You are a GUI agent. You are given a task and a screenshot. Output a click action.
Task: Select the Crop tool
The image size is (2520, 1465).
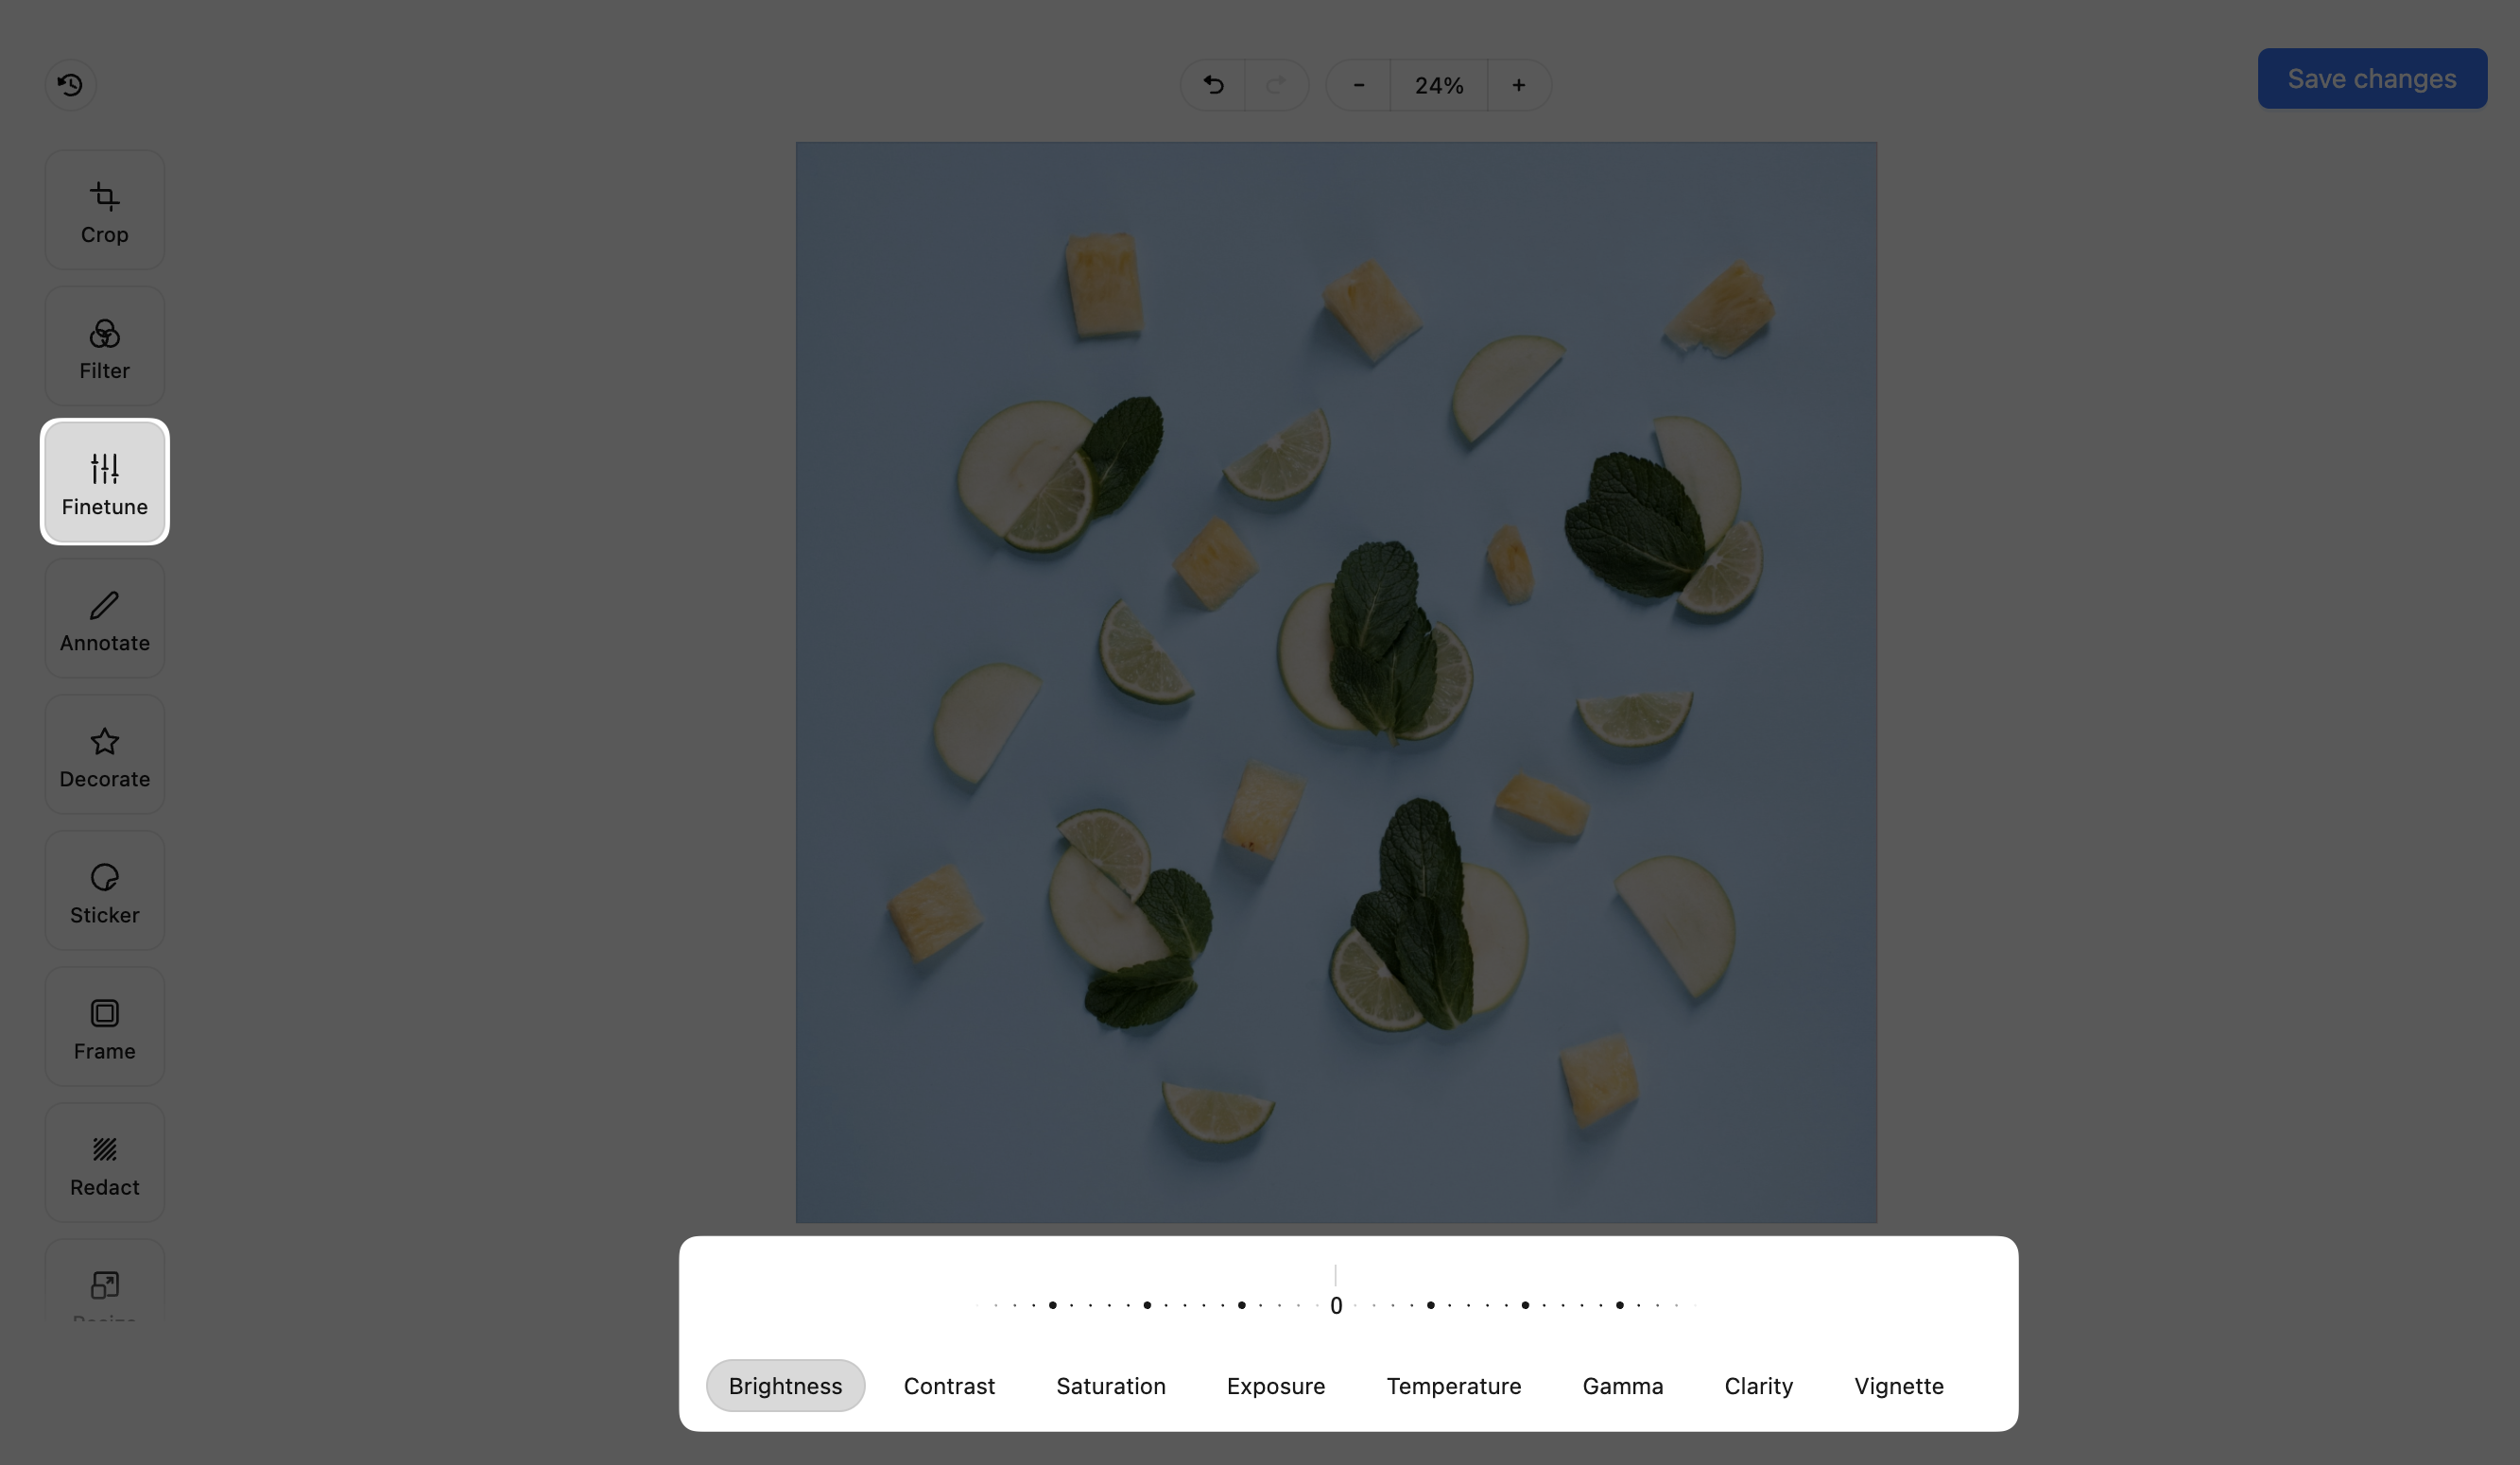click(104, 210)
